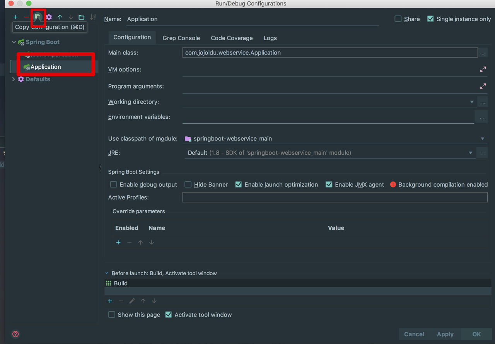The width and height of the screenshot is (495, 344).
Task: Toggle Enable JMX agent checkbox
Action: 329,185
